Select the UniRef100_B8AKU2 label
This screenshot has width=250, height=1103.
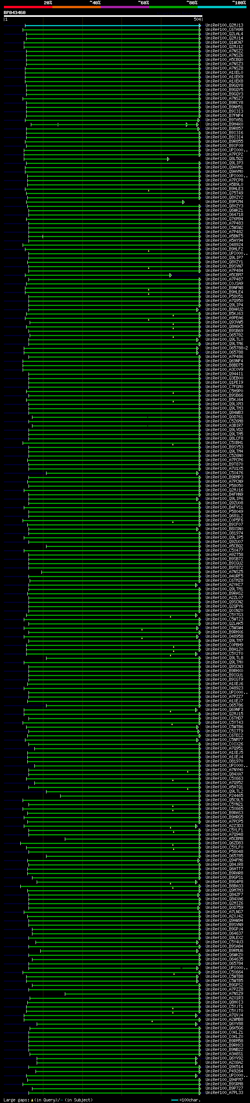224,309
